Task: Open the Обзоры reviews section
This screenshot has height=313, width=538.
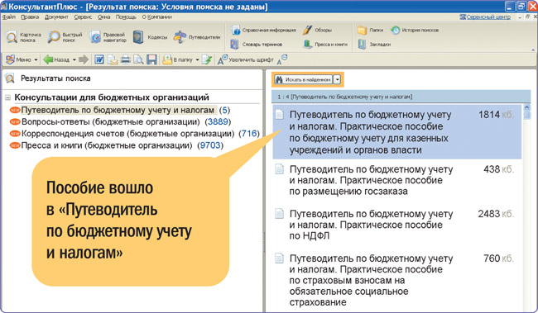Action: [317, 30]
